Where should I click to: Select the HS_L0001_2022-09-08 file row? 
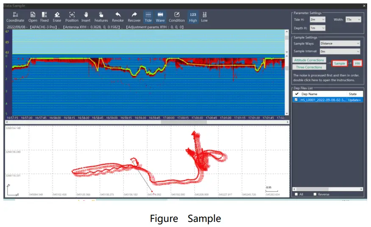click(327, 100)
